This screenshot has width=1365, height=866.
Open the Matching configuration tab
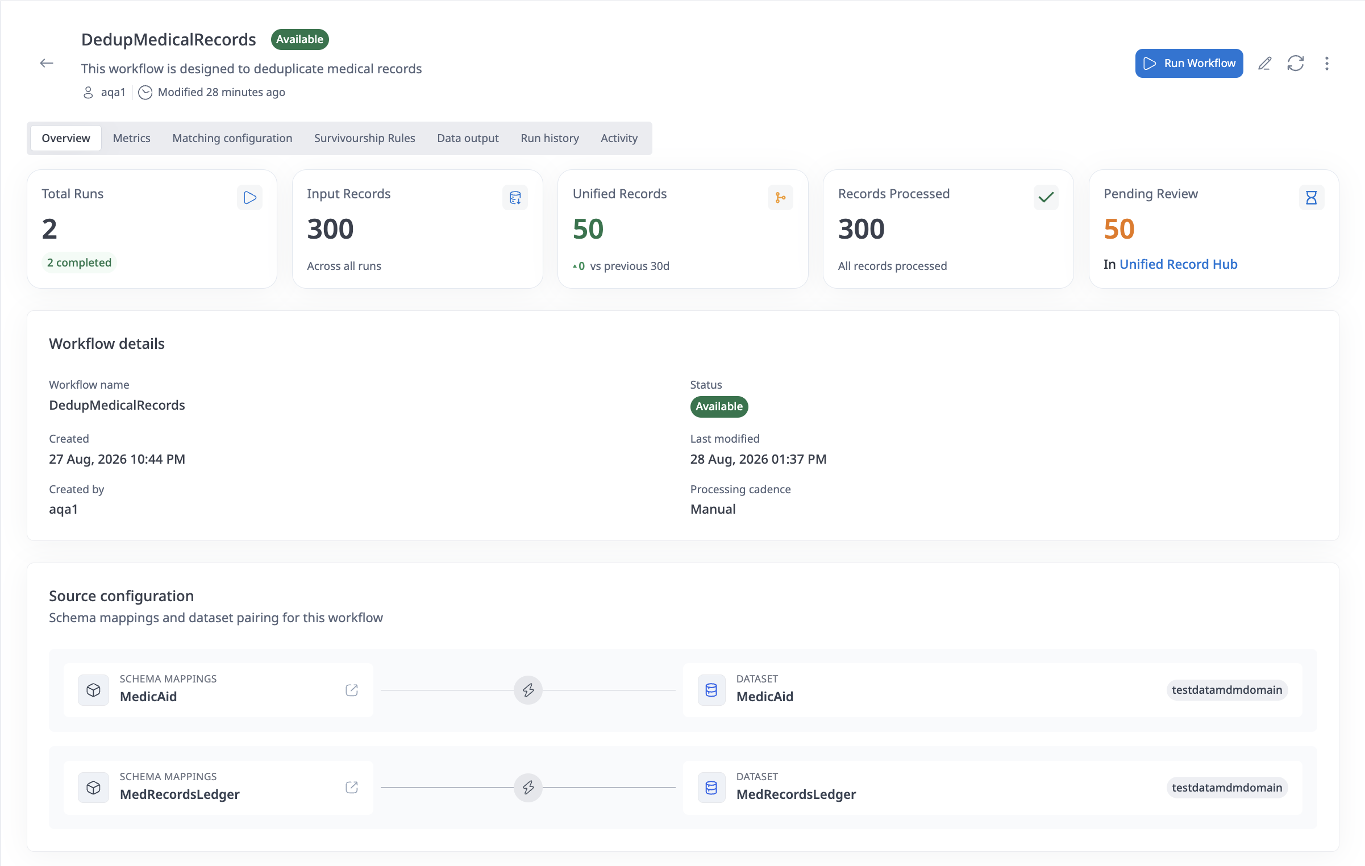click(x=232, y=138)
